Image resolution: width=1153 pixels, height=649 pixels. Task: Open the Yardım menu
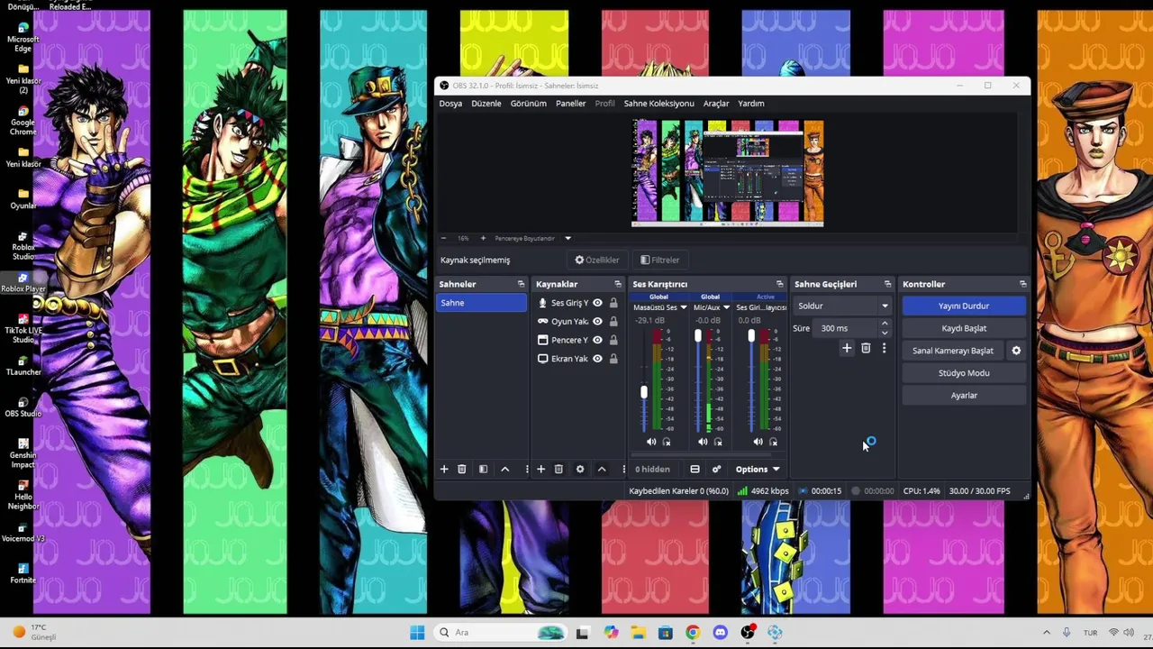[x=751, y=103]
